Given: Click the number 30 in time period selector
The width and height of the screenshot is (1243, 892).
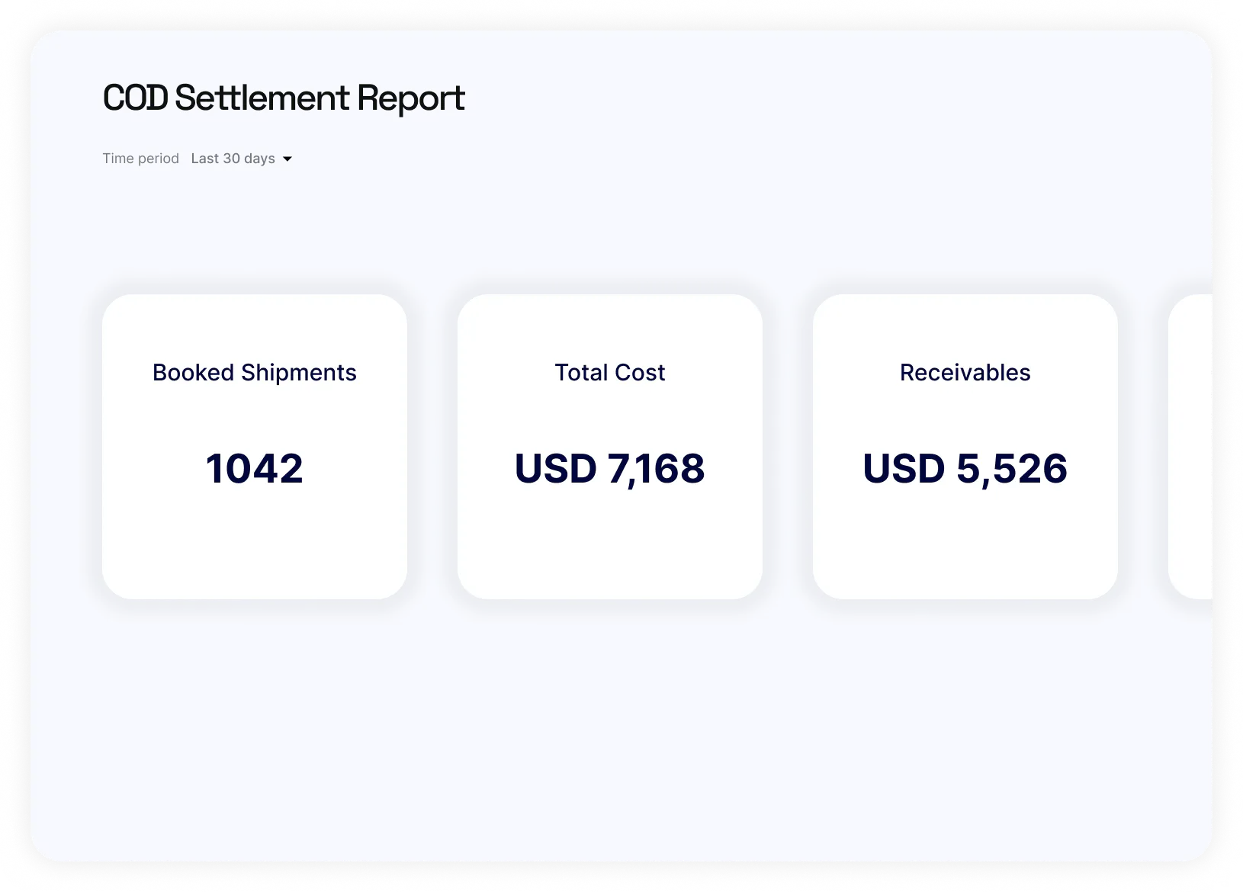Looking at the screenshot, I should click(x=231, y=159).
